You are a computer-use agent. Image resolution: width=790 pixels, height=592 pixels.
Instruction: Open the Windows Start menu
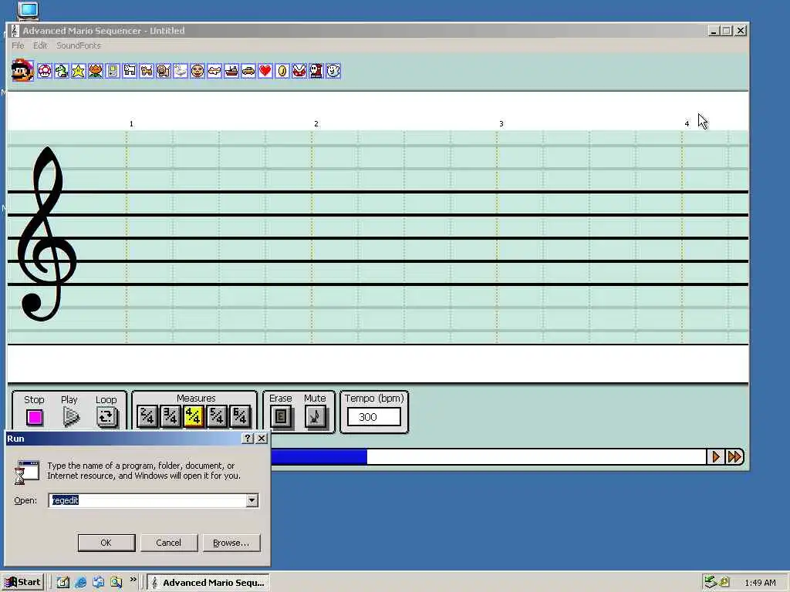click(x=22, y=582)
